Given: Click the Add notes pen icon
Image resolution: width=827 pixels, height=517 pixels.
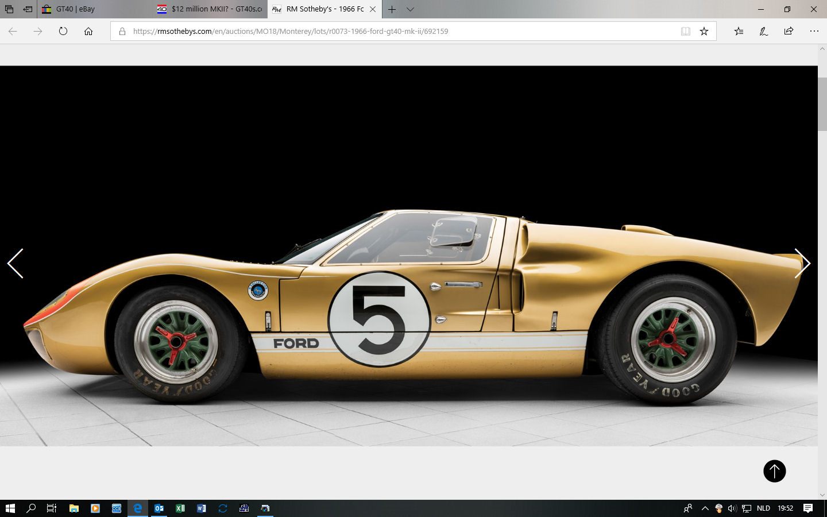Looking at the screenshot, I should (x=764, y=31).
